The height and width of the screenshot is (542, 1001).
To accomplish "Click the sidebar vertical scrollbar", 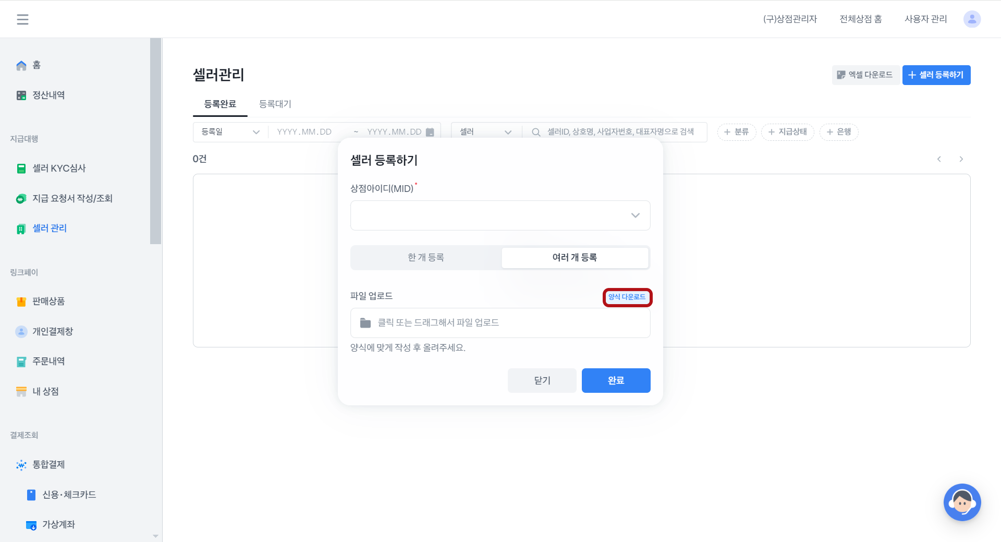I will point(155,141).
